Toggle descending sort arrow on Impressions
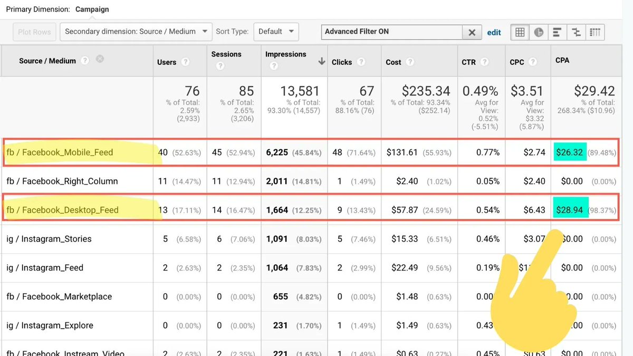Viewport: 633px width, 356px height. tap(321, 62)
